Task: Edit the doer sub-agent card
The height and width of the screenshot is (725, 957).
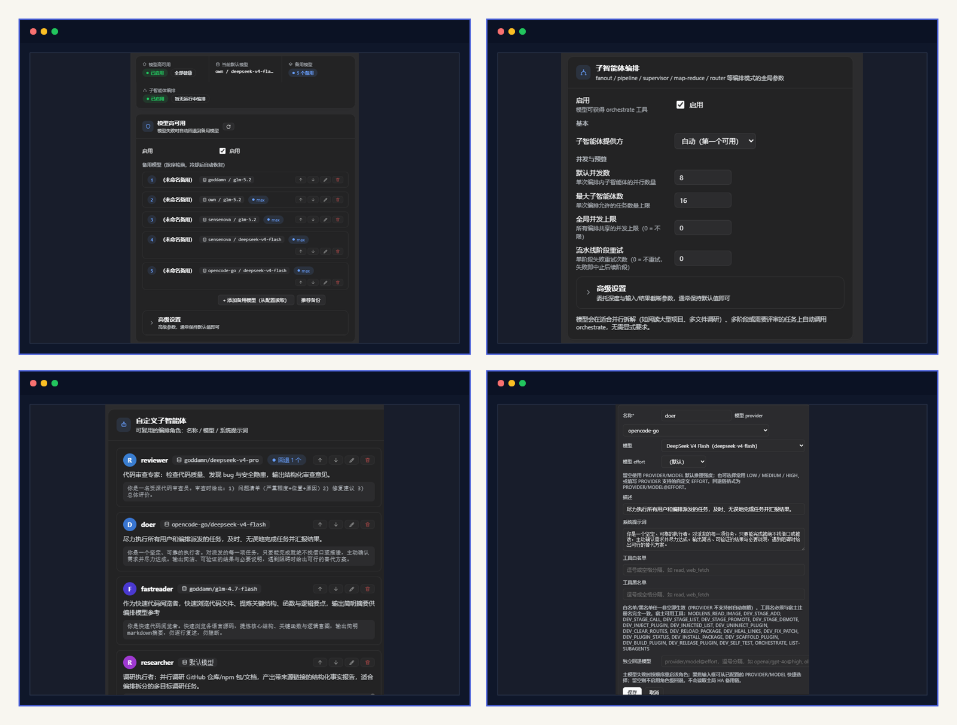Action: pos(352,525)
